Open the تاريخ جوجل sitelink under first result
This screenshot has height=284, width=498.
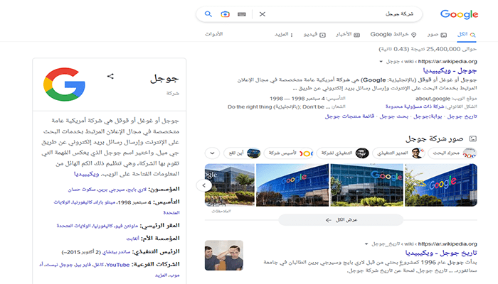[x=462, y=116]
